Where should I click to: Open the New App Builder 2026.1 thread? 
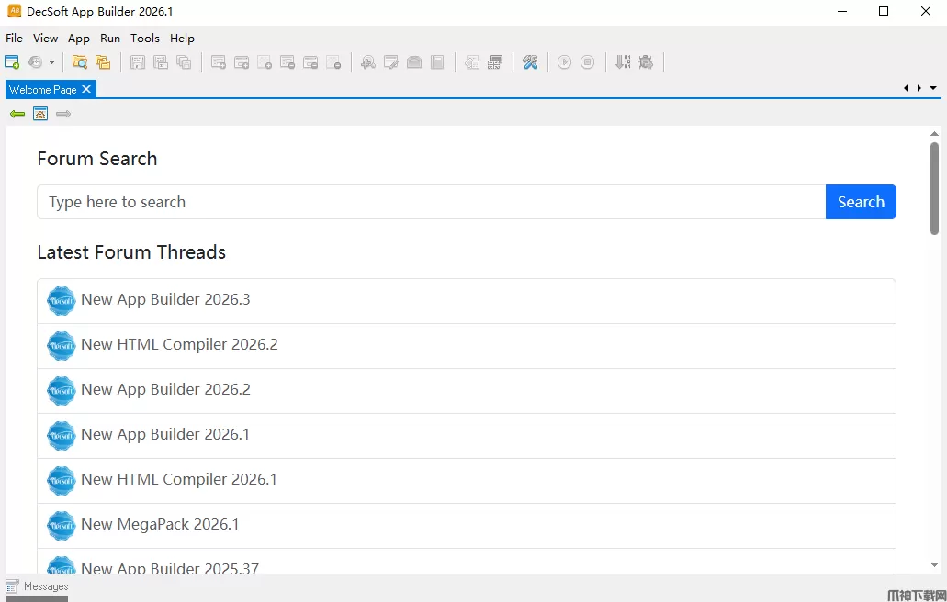467,436
